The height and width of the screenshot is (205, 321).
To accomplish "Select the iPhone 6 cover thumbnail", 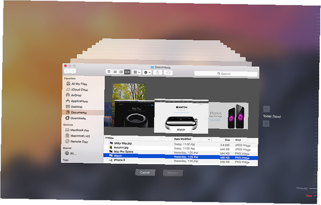I will tap(229, 116).
